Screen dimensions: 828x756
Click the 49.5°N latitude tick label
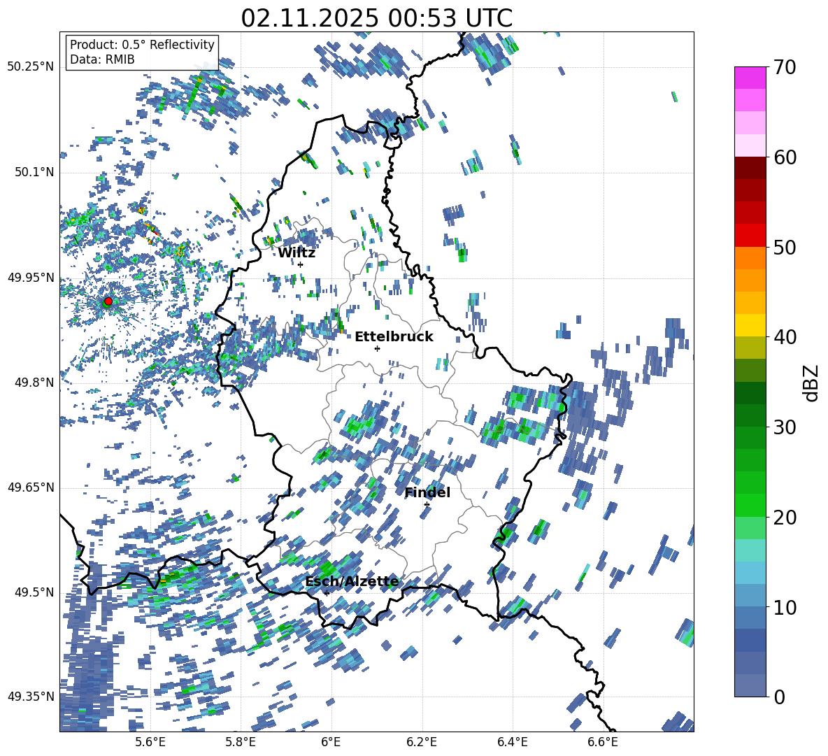point(34,593)
